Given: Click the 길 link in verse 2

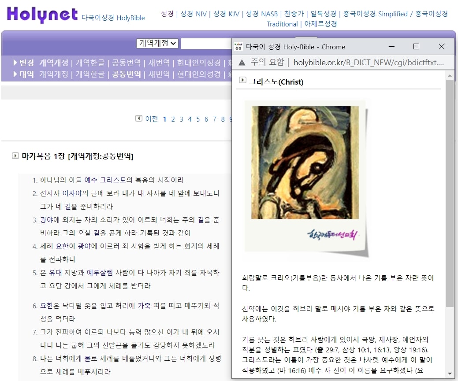Looking at the screenshot, I should (68, 207).
